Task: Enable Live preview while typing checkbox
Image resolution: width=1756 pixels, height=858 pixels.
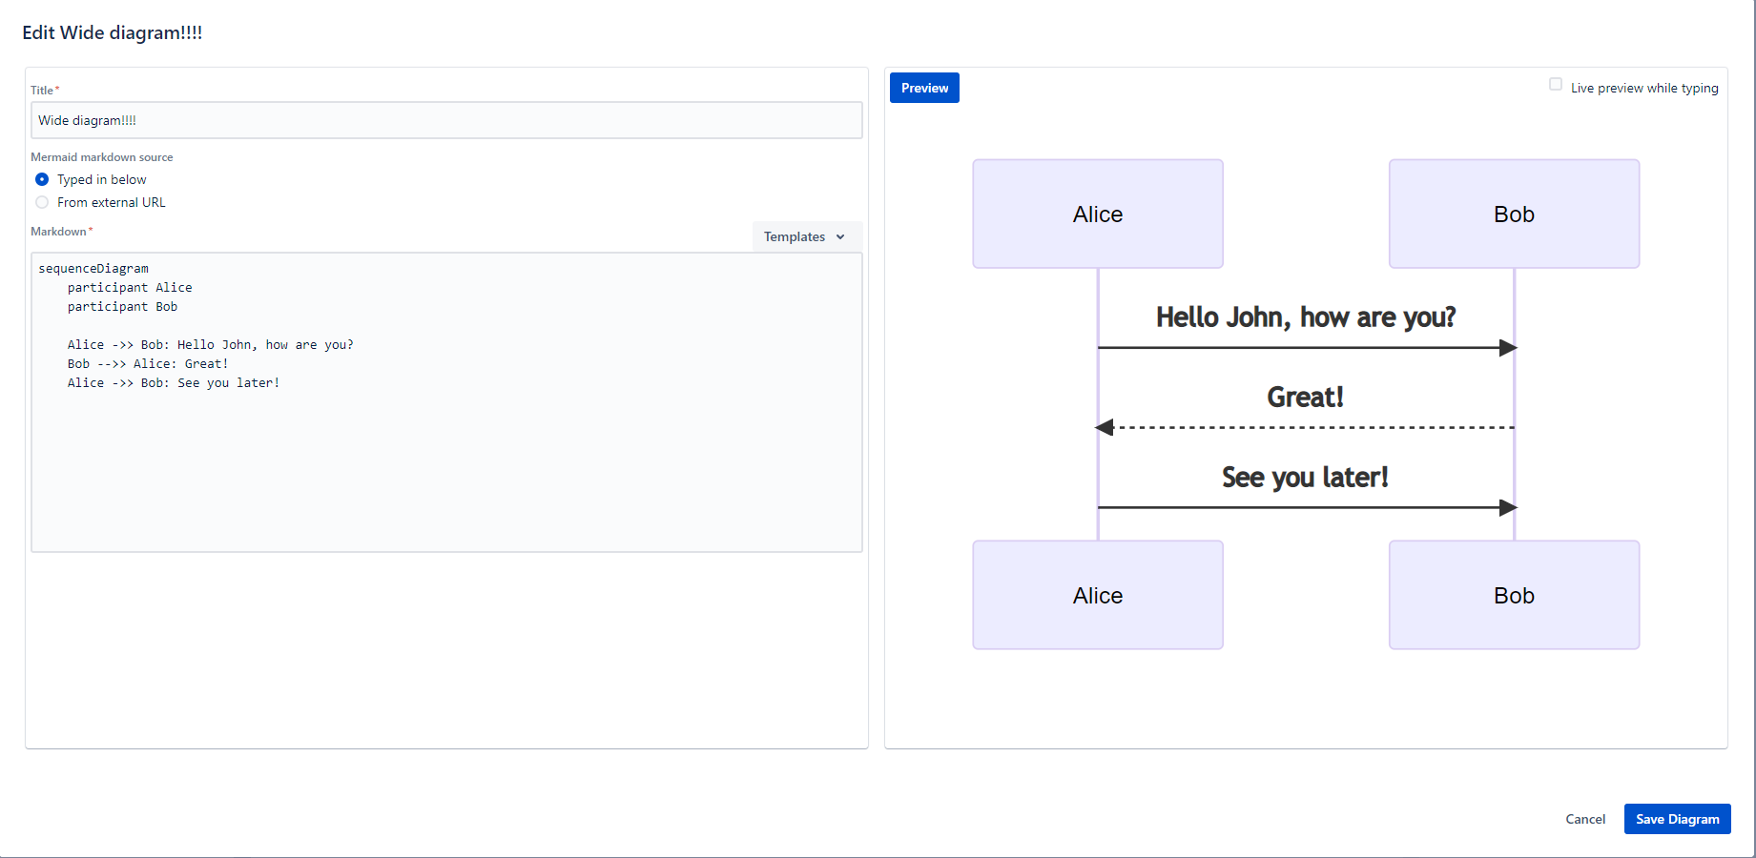Action: [x=1556, y=85]
